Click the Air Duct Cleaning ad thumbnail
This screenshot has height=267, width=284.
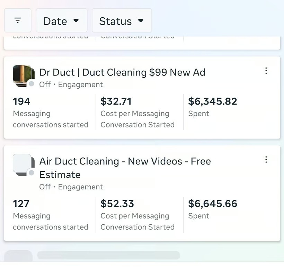(23, 164)
